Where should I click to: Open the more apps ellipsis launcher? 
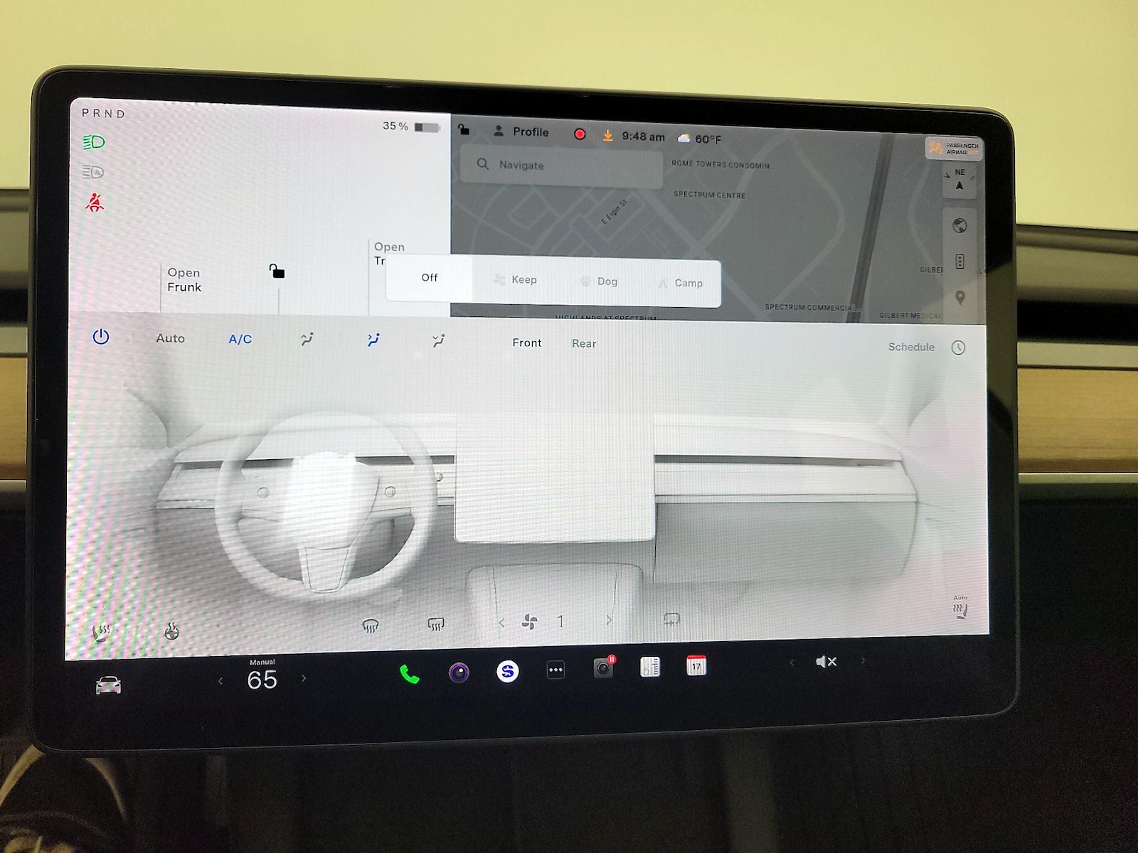[555, 670]
